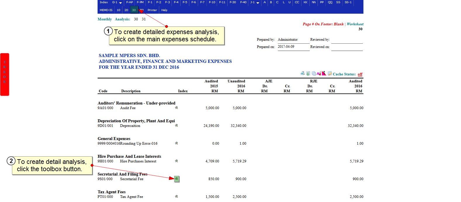Screen dimensions: 461x202
Task: Click the red ERROR side tab
Action: coord(5,74)
